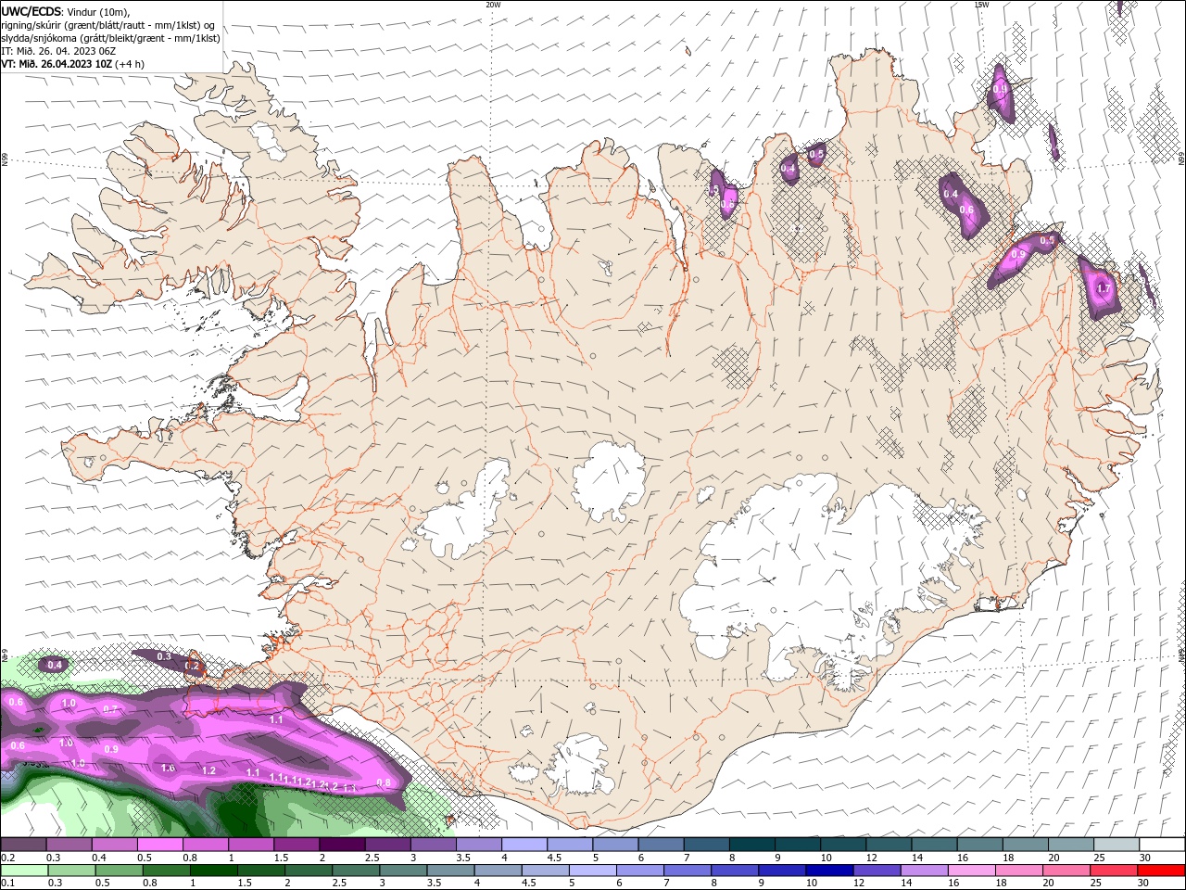
Task: Click the pale green swatch labeled 0.1
Action: click(25, 871)
